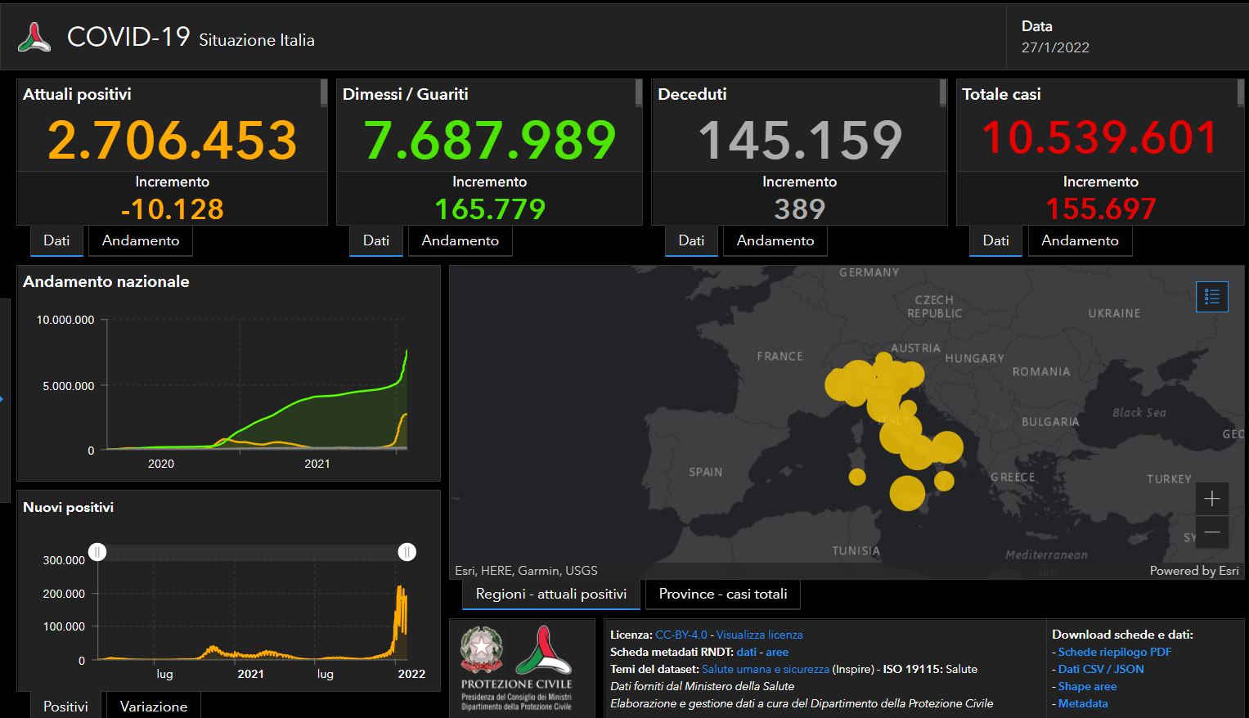Download Schede riepilogo PDF
This screenshot has width=1249, height=718.
1114,652
